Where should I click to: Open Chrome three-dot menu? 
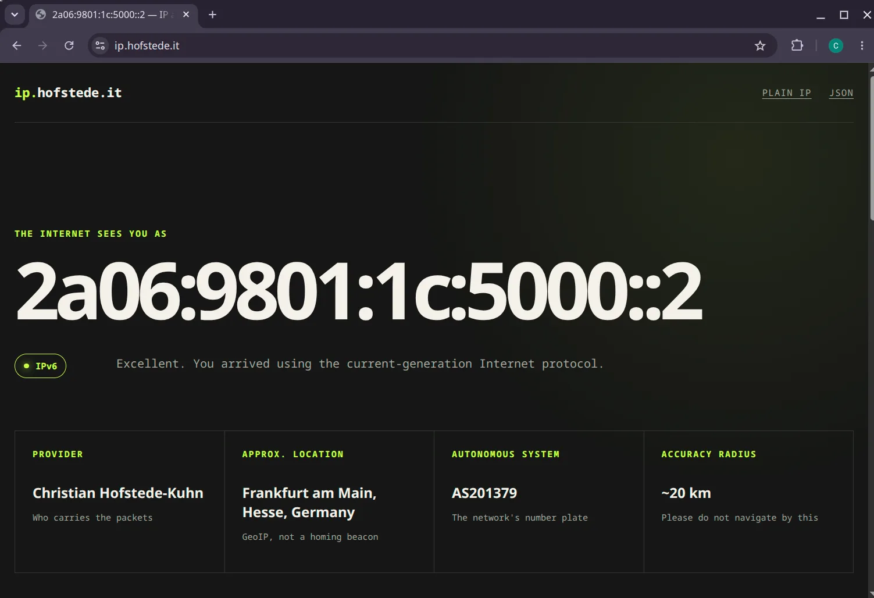[x=862, y=45]
